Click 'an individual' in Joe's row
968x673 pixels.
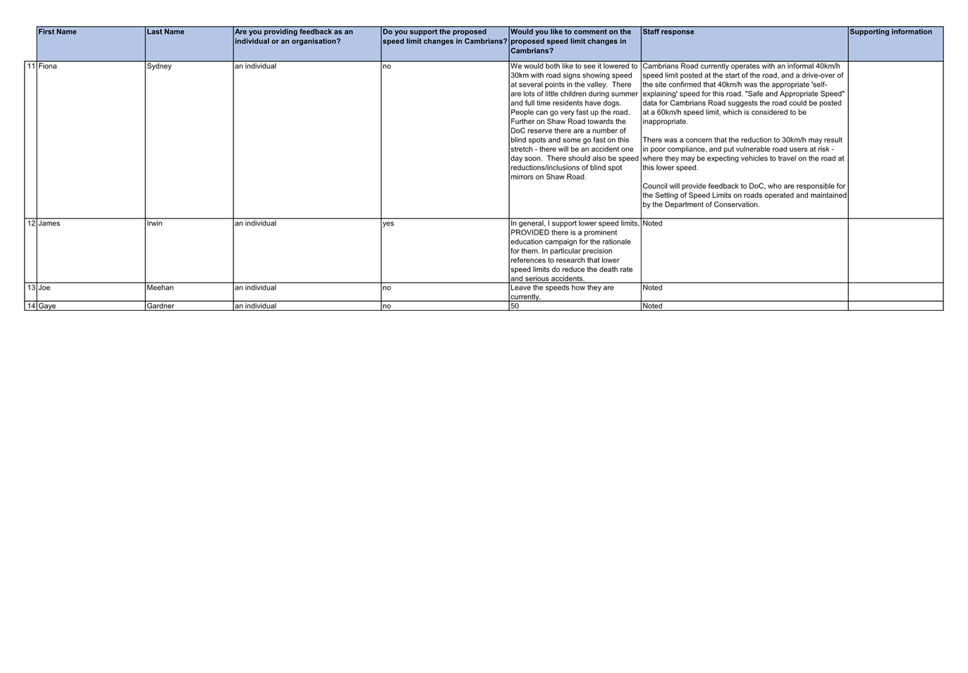click(255, 288)
